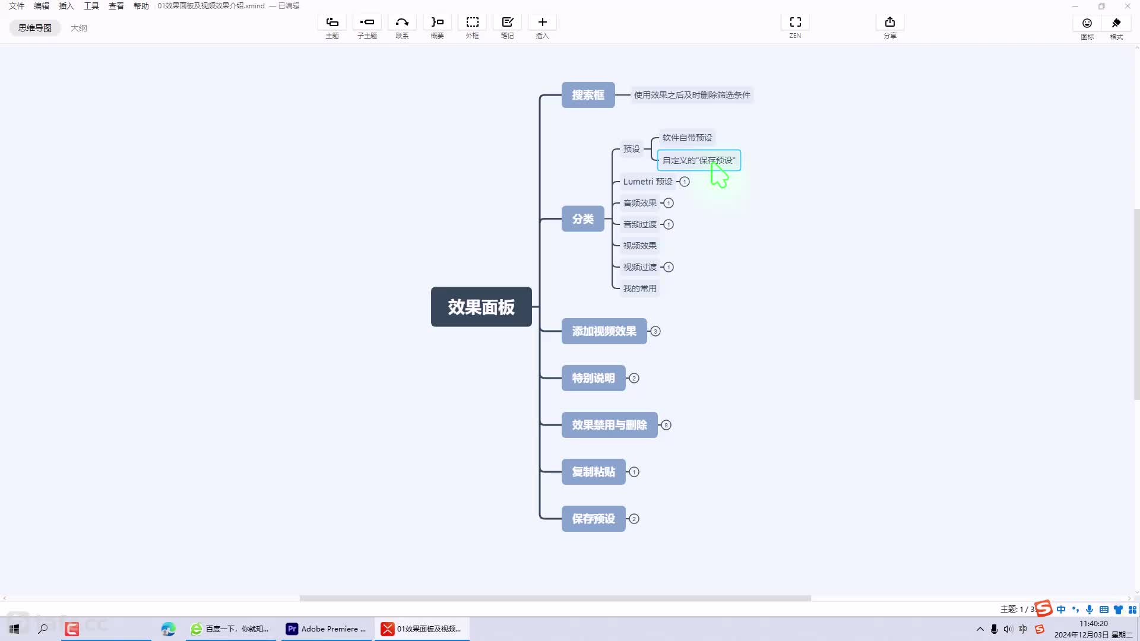Open Edge browser from taskbar

tap(169, 629)
